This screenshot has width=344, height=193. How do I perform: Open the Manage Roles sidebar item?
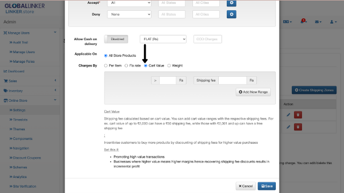coord(22,62)
